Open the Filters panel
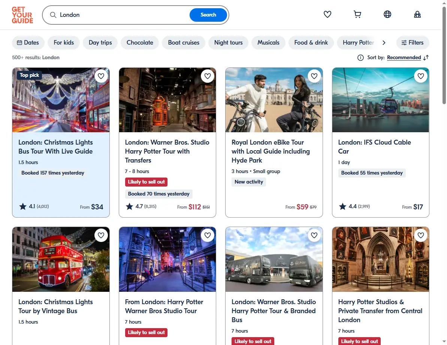This screenshot has width=447, height=345. [413, 42]
